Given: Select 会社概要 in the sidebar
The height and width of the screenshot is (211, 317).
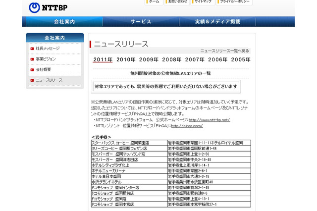Looking at the screenshot, I should [43, 69].
